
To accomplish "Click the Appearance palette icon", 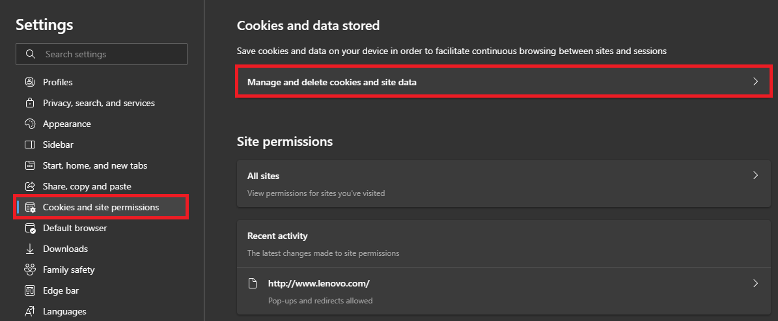I will pyautogui.click(x=29, y=124).
